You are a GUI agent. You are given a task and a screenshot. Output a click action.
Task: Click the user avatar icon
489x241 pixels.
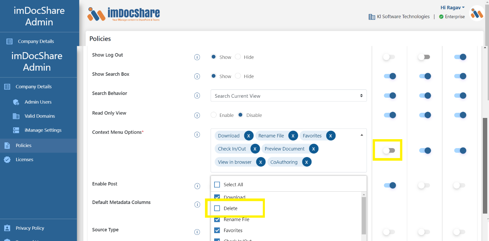click(x=477, y=13)
